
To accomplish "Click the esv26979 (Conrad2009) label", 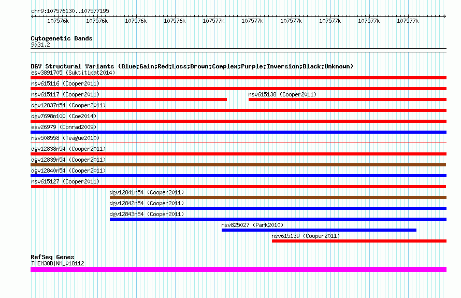I will (x=64, y=127).
